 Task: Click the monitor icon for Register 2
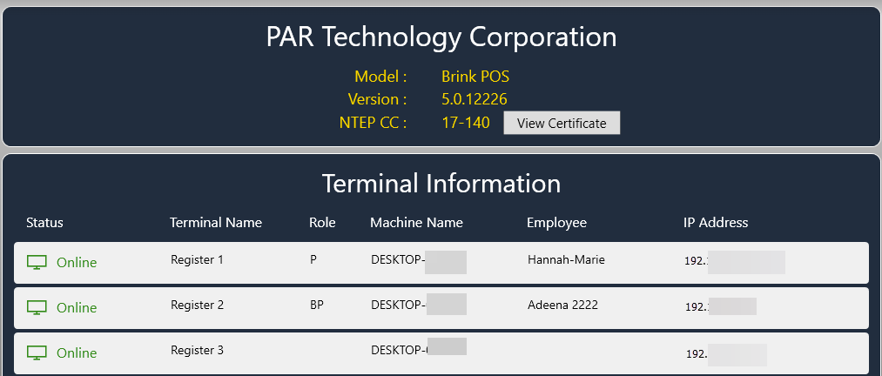point(37,307)
